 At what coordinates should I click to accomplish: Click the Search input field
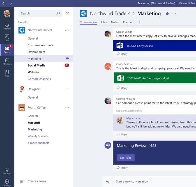tap(40, 13)
